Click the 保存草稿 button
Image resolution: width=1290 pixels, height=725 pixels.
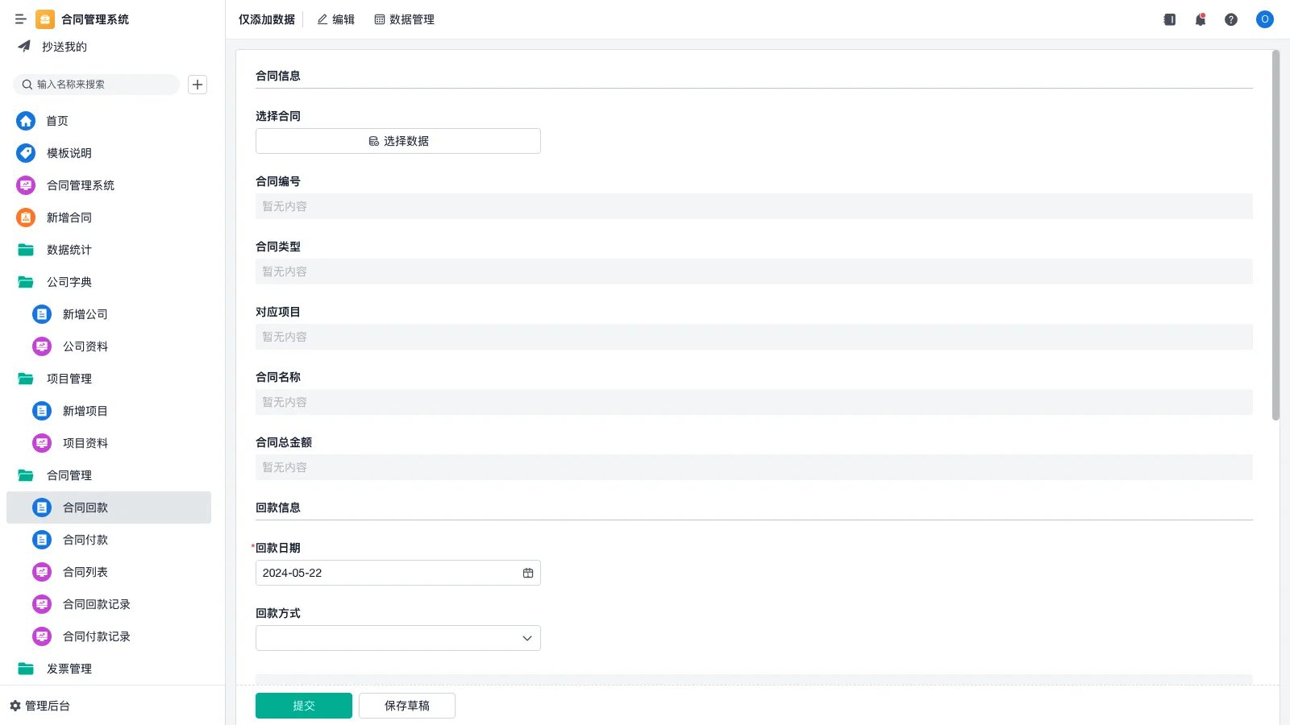pos(407,706)
